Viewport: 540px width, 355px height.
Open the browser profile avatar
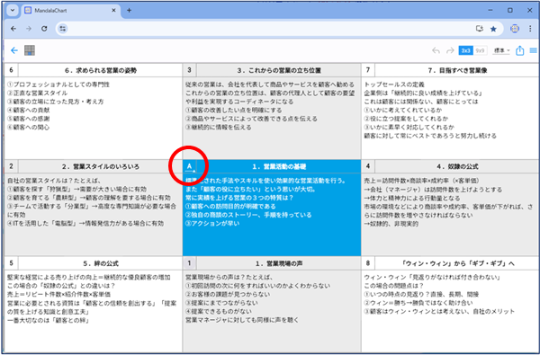[515, 29]
